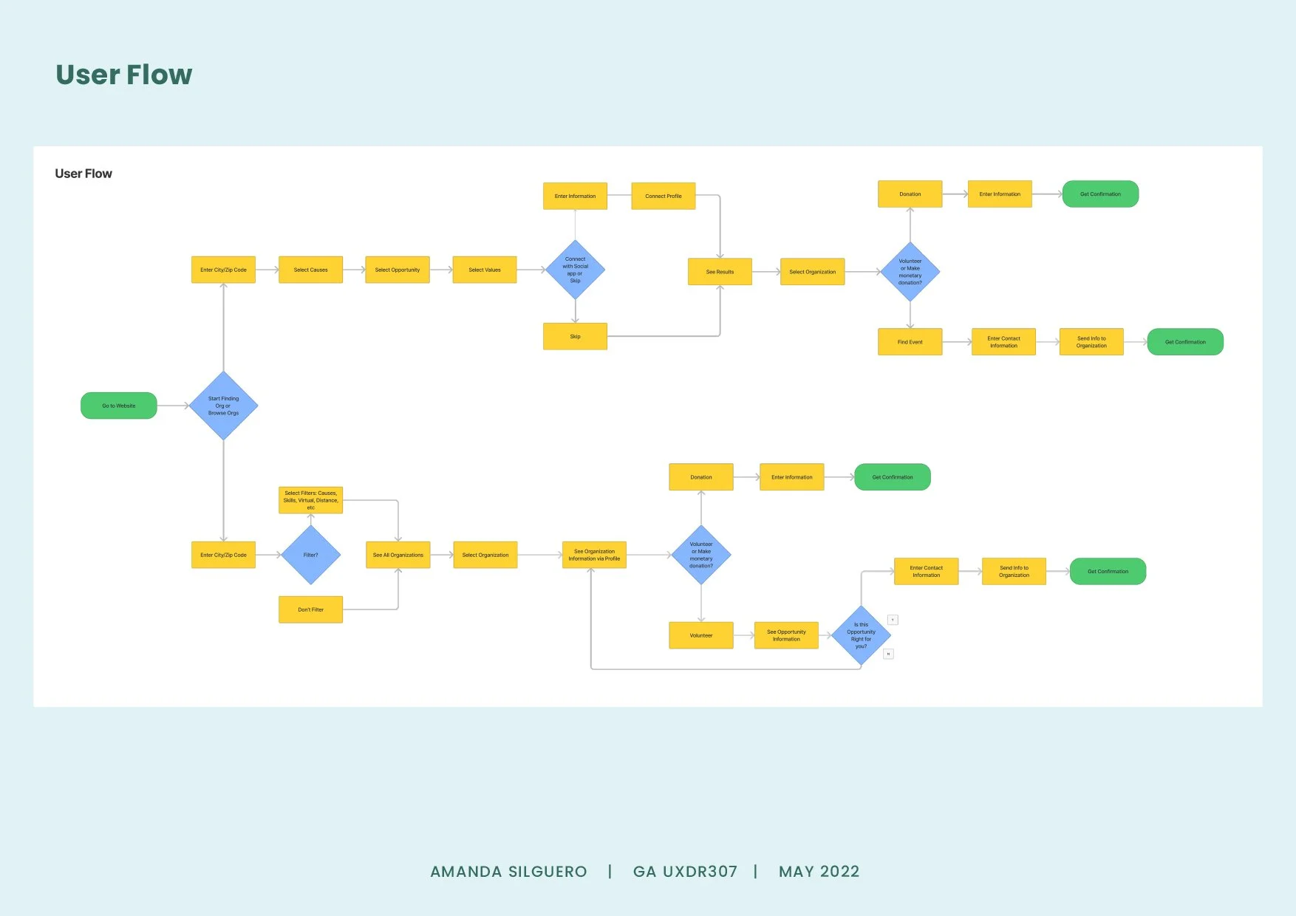Click the Select Filters: Causes, Skills, Virtual box
Image resolution: width=1296 pixels, height=916 pixels.
click(x=310, y=500)
